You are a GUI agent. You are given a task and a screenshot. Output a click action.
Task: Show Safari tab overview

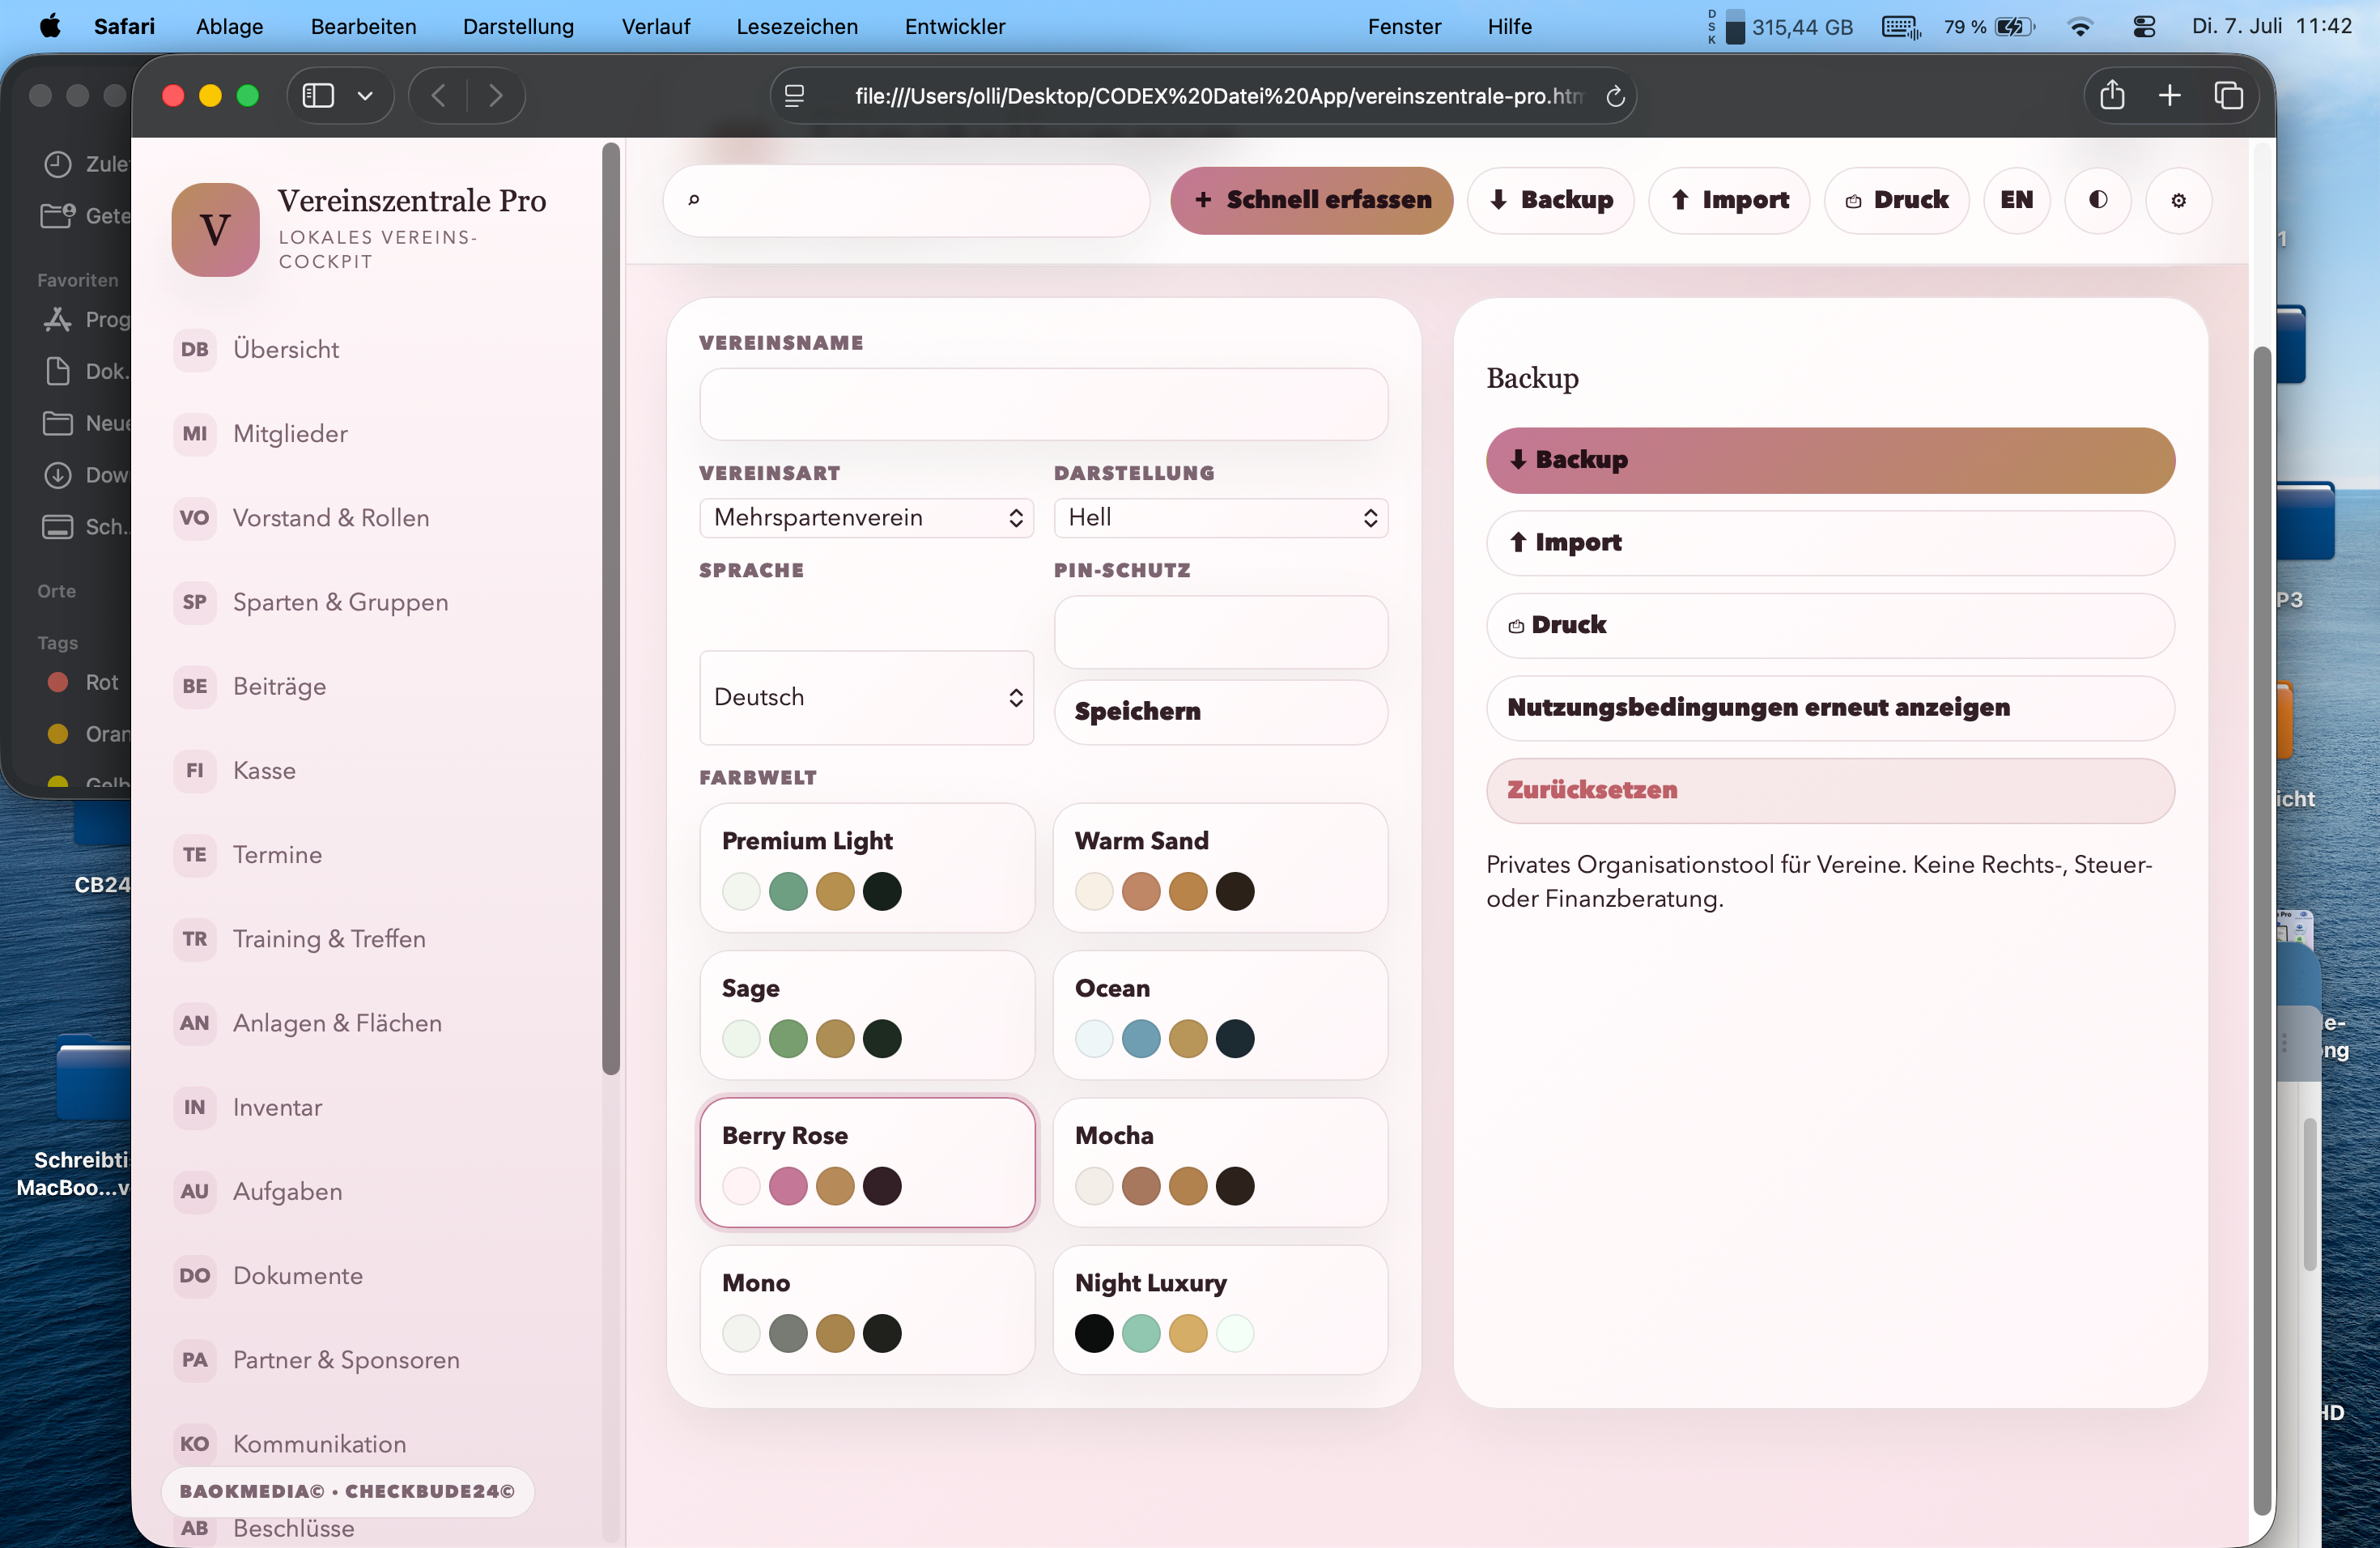pos(2228,95)
